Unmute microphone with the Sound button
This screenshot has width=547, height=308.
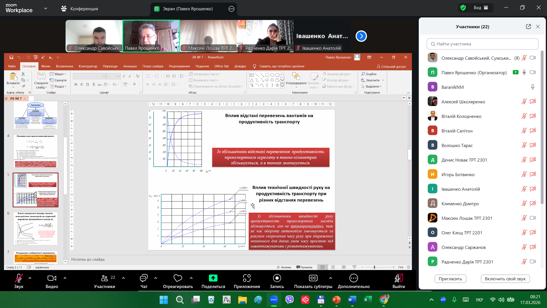(x=19, y=278)
